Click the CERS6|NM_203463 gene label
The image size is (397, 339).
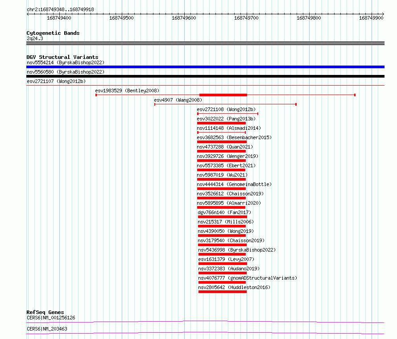[x=48, y=329]
